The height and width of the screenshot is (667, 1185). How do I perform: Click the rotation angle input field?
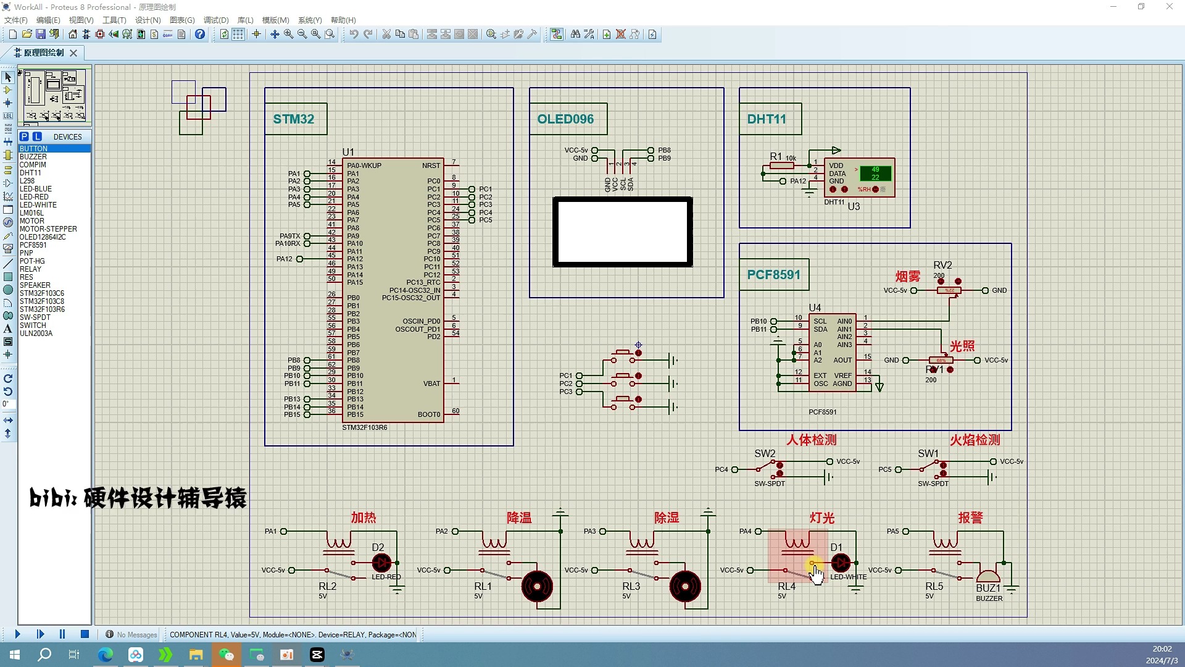coord(8,405)
